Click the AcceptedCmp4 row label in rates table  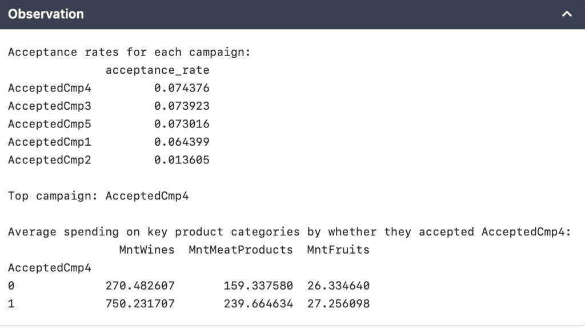pyautogui.click(x=49, y=89)
